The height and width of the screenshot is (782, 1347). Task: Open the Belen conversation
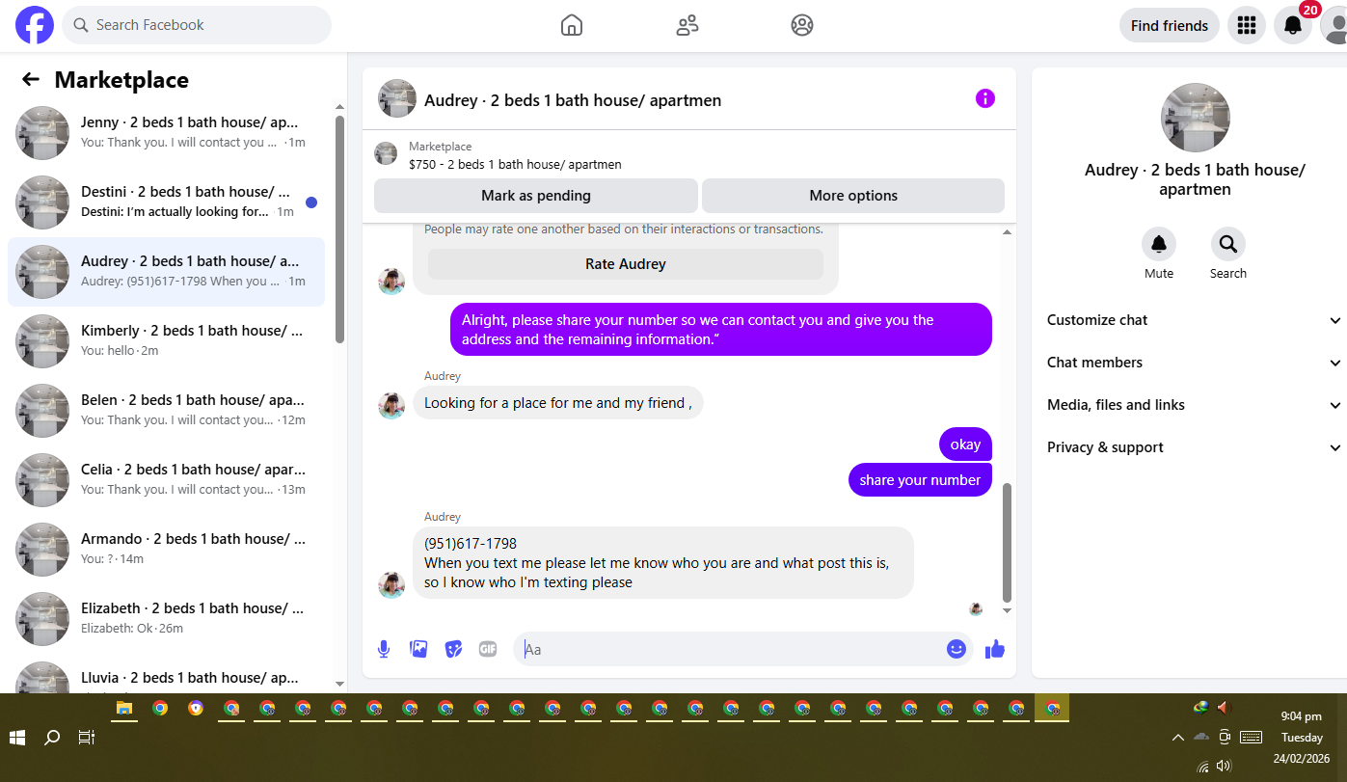pyautogui.click(x=167, y=411)
